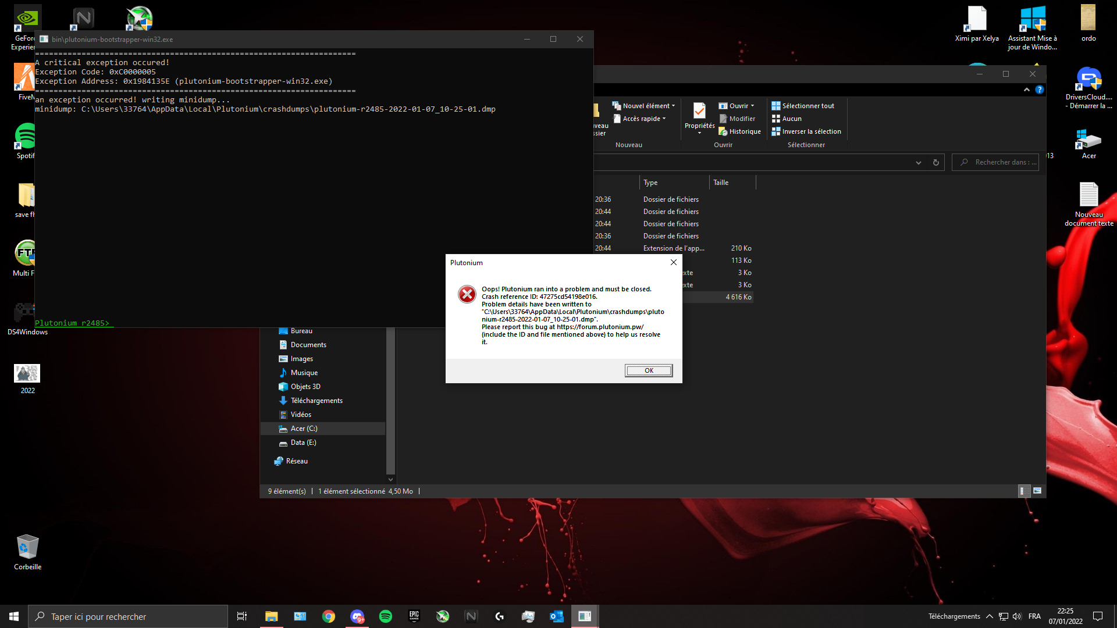Select the ordo desktop icon
The width and height of the screenshot is (1117, 628).
[1088, 24]
